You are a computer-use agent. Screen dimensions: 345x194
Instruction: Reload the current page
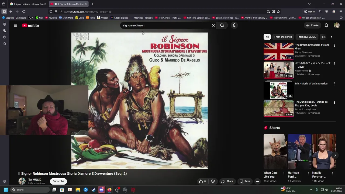[24, 12]
